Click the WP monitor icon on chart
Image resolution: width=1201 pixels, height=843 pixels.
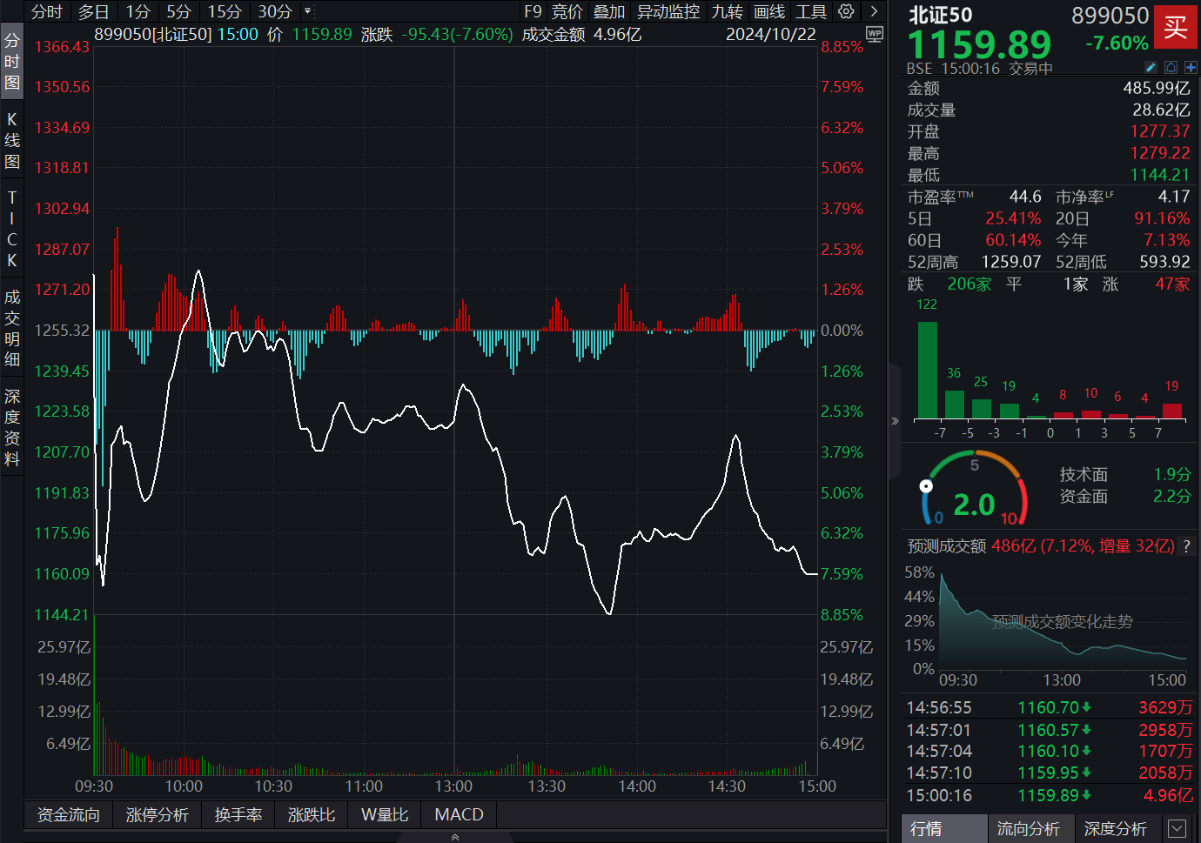click(875, 34)
